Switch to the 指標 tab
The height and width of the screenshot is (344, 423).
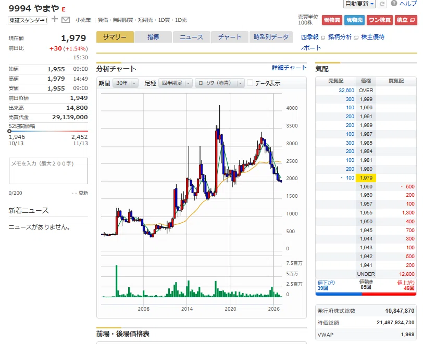click(153, 37)
